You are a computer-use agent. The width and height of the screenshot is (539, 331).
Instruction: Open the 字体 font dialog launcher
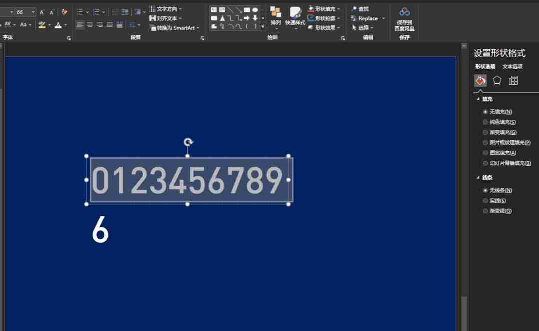[69, 38]
